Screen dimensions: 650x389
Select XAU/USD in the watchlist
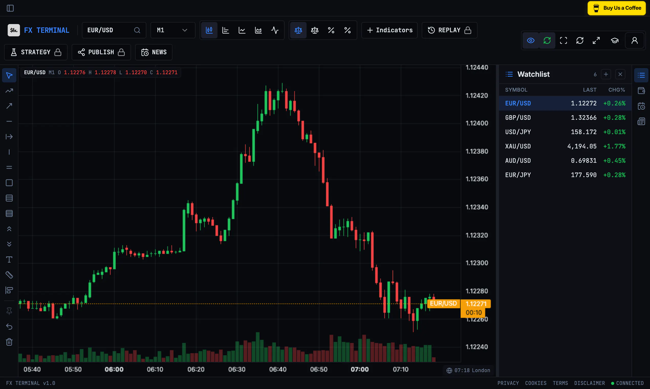pos(565,146)
